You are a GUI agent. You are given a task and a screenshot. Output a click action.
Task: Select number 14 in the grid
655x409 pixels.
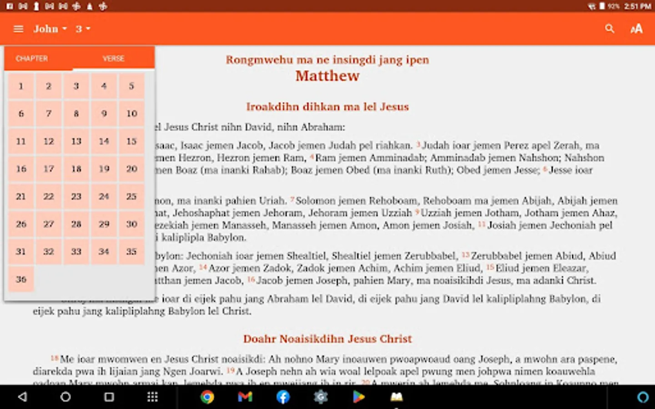click(104, 141)
